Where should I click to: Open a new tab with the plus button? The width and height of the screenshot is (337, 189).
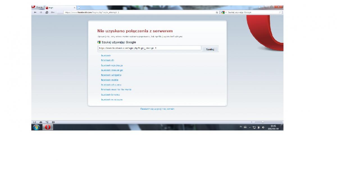coord(79,8)
